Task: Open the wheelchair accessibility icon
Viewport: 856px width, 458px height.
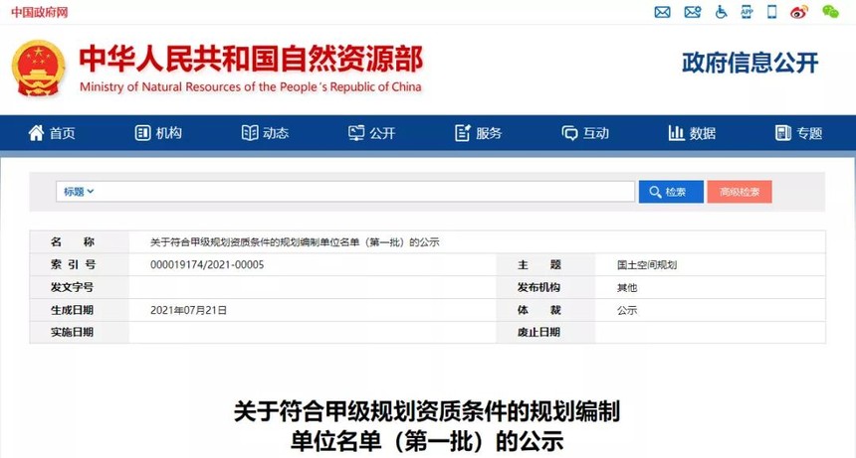Action: coord(722,12)
